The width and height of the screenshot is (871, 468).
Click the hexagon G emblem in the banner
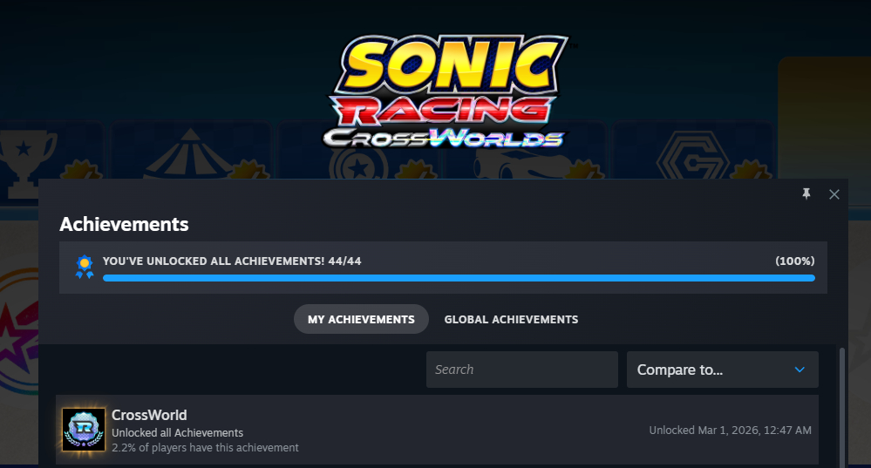692,157
